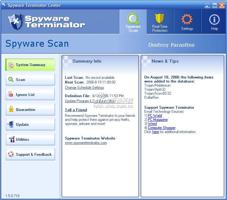The height and width of the screenshot is (200, 227).
Task: Click the DollarRev entry
Action: [x=152, y=98]
